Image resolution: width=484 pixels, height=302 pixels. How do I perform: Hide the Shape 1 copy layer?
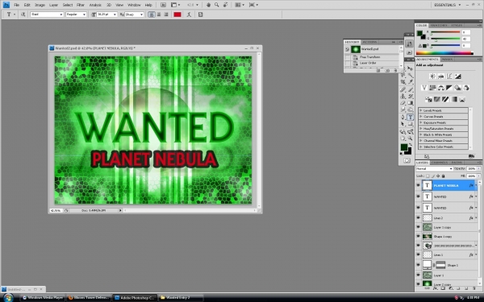[418, 236]
